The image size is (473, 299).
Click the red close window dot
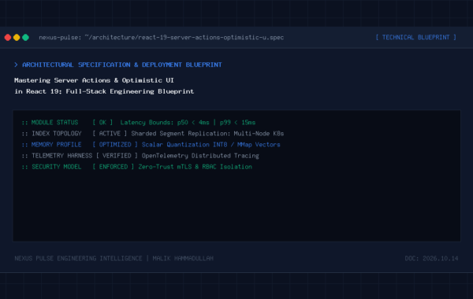(x=8, y=37)
